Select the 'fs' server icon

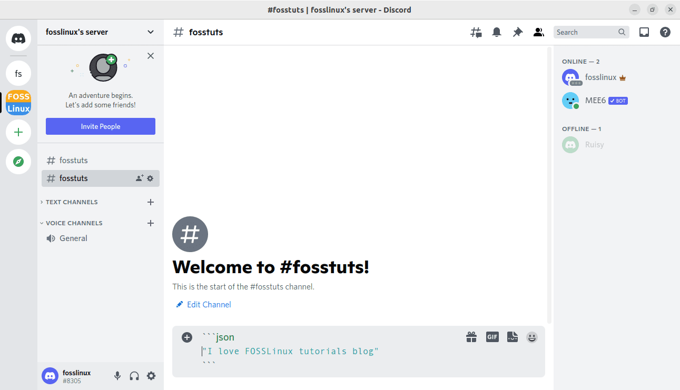tap(18, 73)
